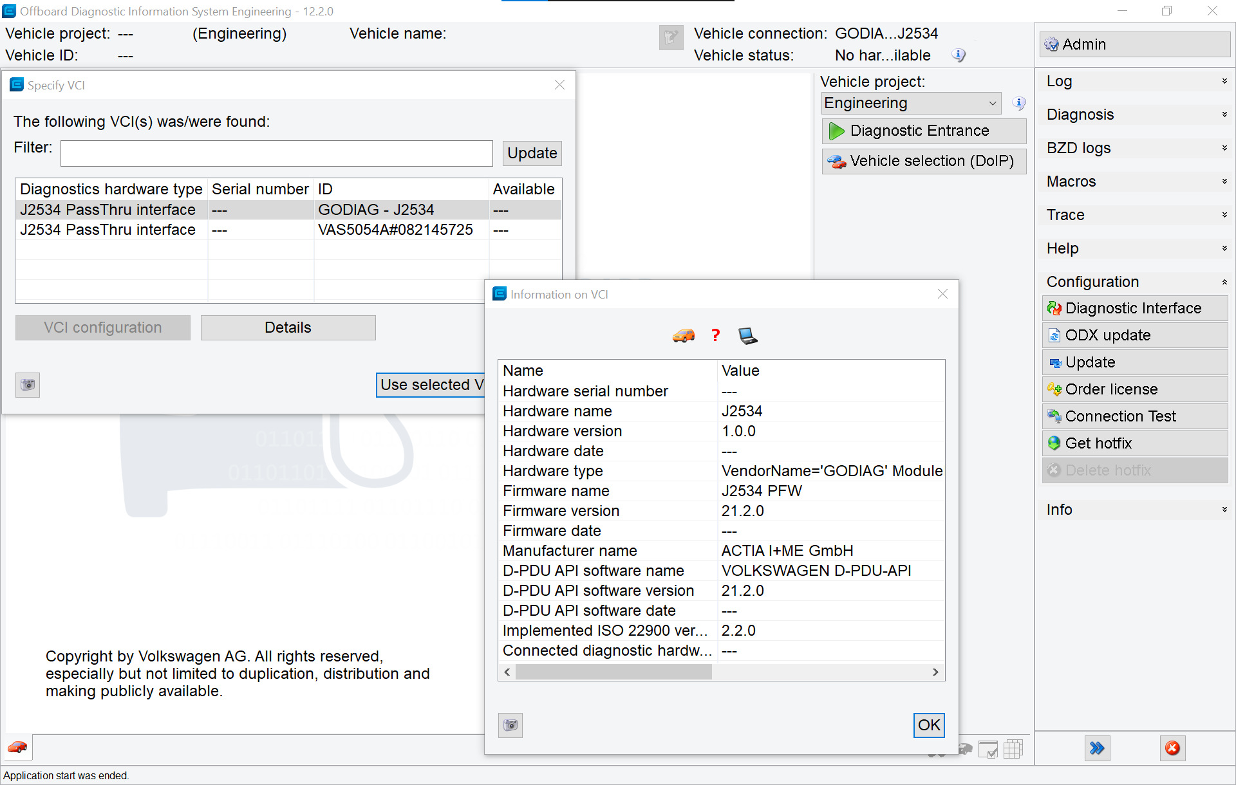Click the Hardware version value 1.0.0
The image size is (1236, 785).
coord(738,431)
